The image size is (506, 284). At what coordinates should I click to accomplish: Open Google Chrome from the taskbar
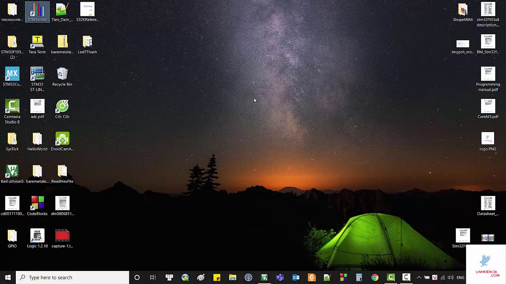(375, 277)
